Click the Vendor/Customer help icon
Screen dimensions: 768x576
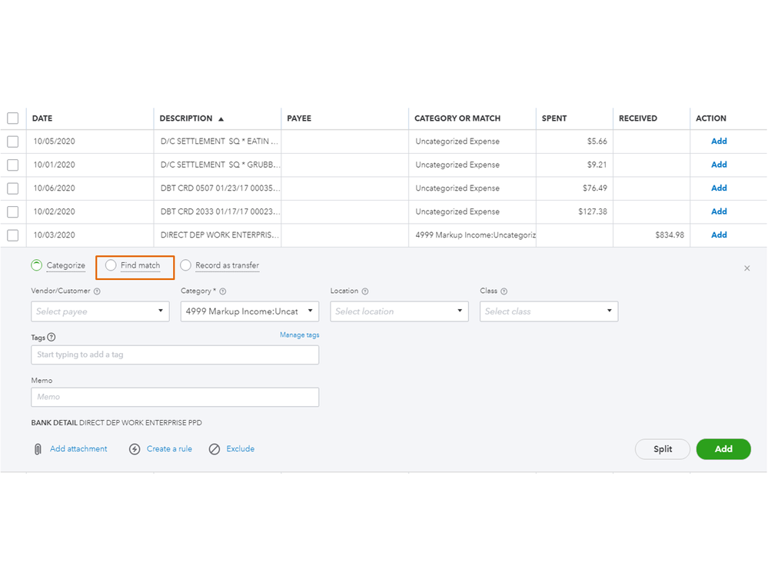tap(97, 291)
